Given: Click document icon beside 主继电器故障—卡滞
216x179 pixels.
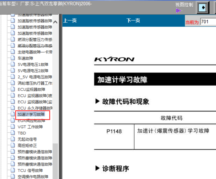Looking at the screenshot, I should [13, 52].
